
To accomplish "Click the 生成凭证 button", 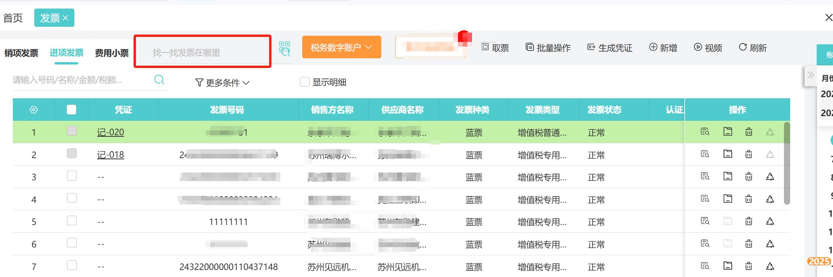I will coord(610,48).
